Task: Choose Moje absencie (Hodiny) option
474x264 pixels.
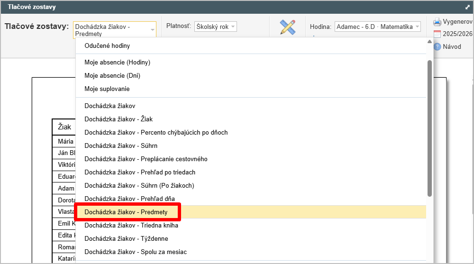Action: [x=117, y=62]
